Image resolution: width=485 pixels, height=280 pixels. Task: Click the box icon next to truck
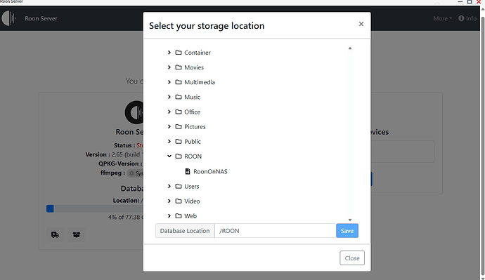pos(77,235)
